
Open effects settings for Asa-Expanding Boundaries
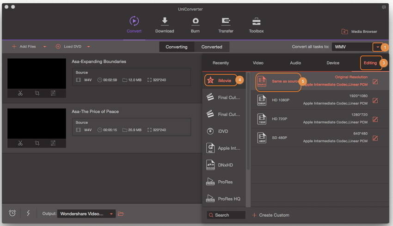53,93
